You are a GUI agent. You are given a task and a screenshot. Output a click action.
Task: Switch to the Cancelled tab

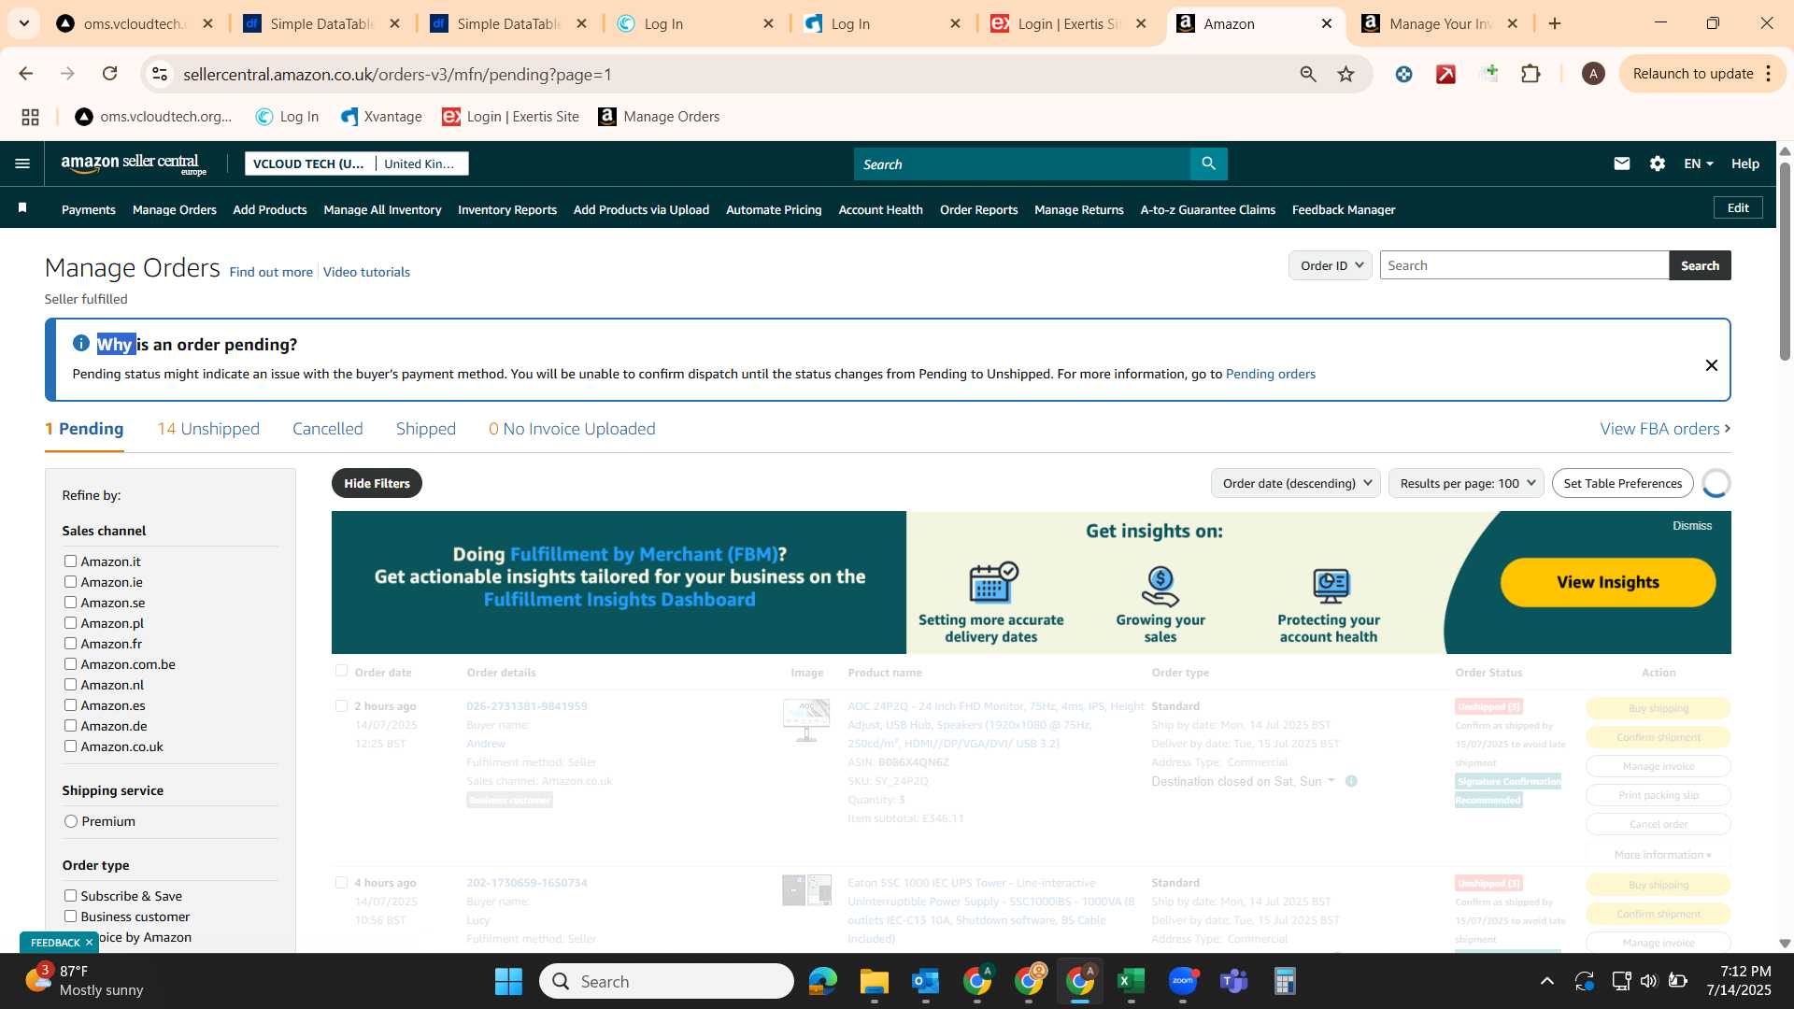pos(327,429)
